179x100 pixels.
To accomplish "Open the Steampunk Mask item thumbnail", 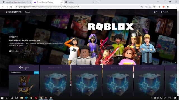I will click(x=24, y=85).
